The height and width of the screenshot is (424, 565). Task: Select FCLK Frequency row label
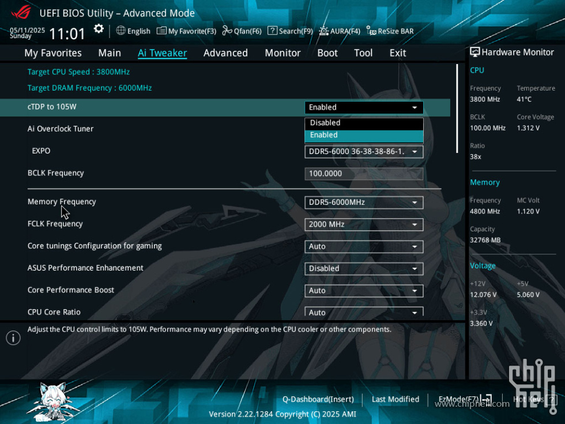tap(55, 224)
